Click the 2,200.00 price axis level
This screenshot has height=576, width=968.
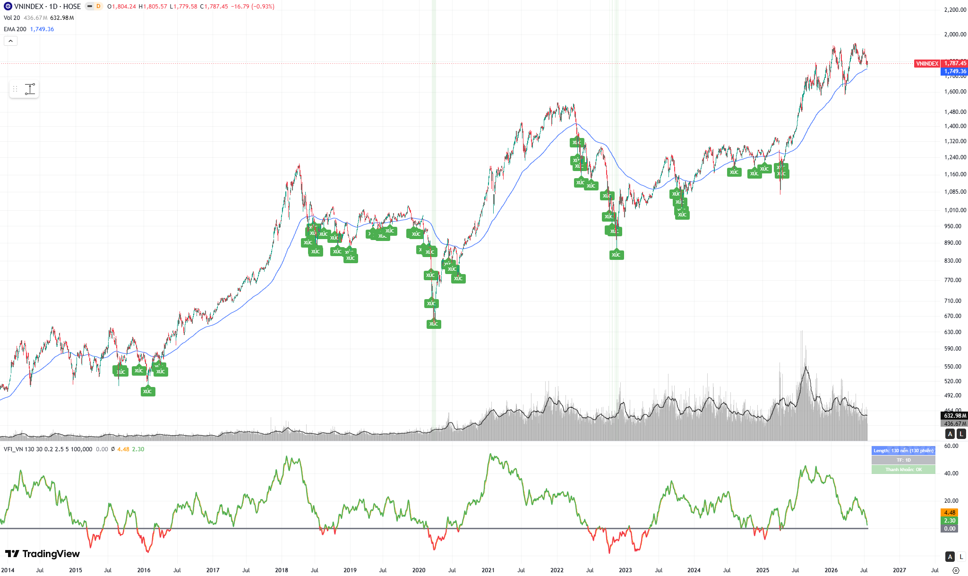pyautogui.click(x=955, y=10)
